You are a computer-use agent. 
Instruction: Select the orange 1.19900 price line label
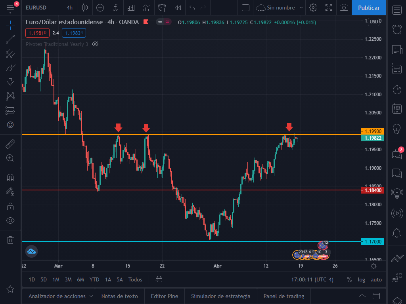(x=373, y=131)
